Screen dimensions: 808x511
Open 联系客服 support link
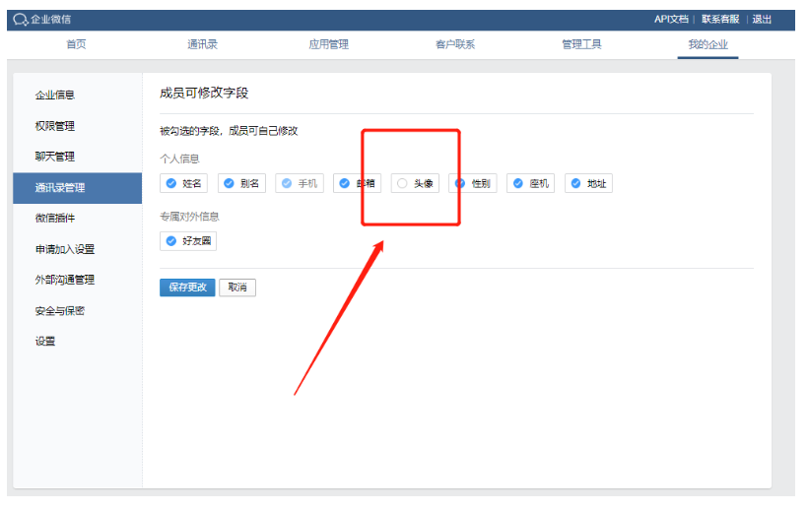pyautogui.click(x=720, y=19)
